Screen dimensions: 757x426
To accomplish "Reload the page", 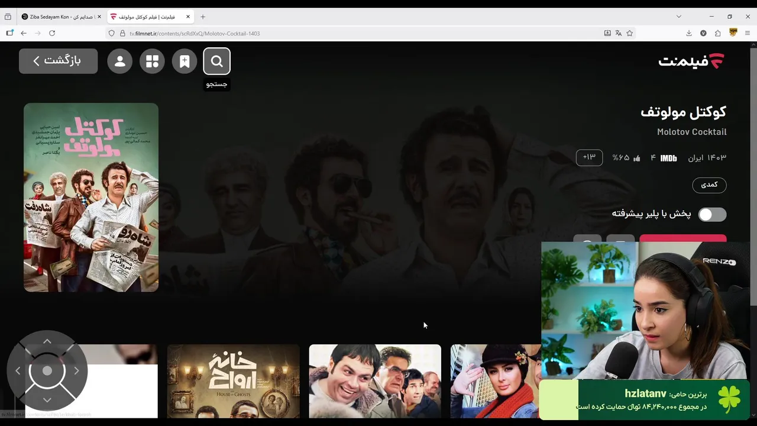I will pos(52,33).
